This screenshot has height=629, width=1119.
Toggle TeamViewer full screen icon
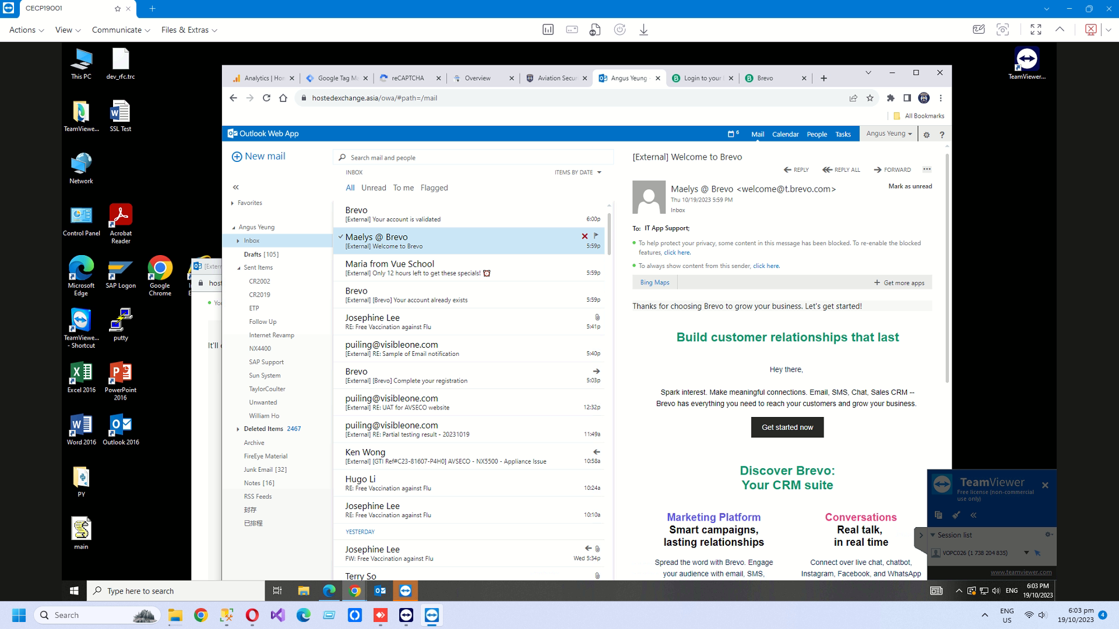(1036, 30)
